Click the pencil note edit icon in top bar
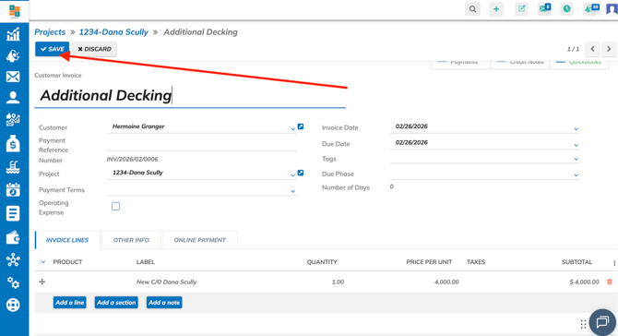Screen dimensions: 618x336 point(521,8)
